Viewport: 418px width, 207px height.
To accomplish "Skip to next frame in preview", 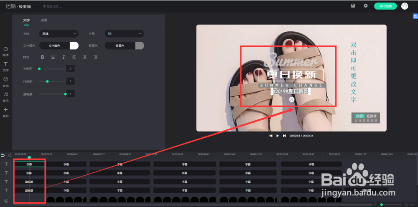I will (x=284, y=136).
